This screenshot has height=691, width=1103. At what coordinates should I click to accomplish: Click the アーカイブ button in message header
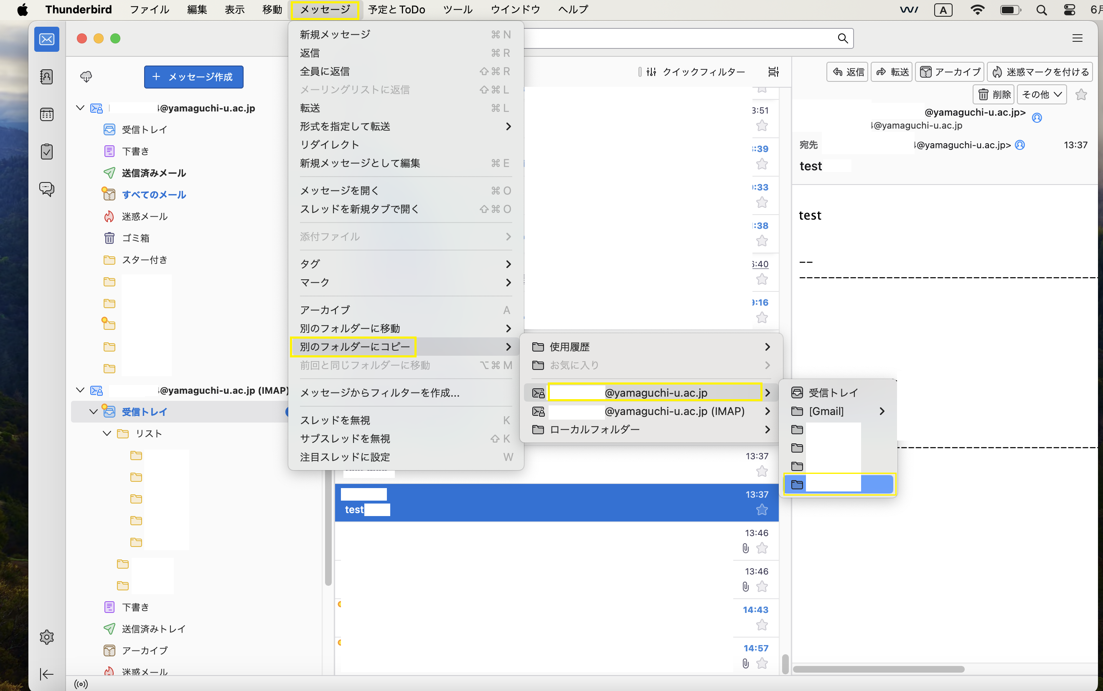[949, 72]
